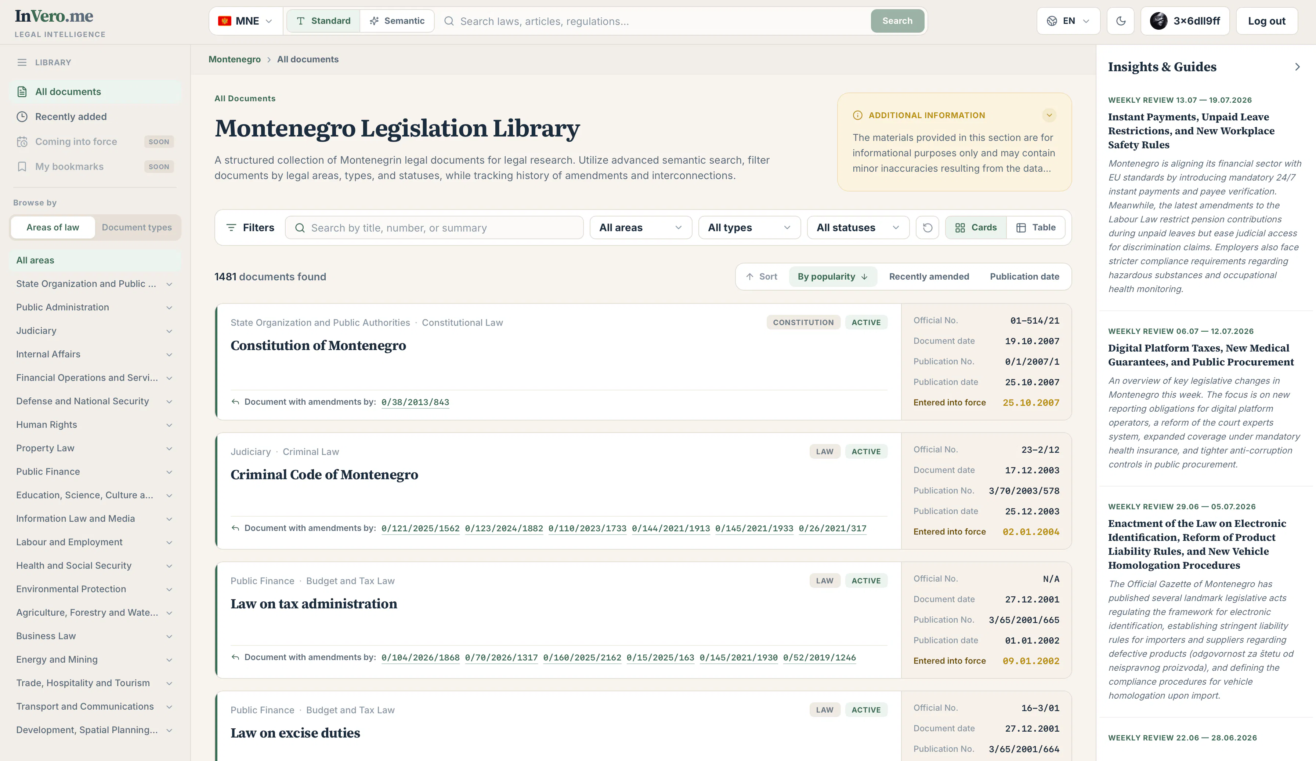Select All areas in Browse list
1316x761 pixels.
point(95,260)
